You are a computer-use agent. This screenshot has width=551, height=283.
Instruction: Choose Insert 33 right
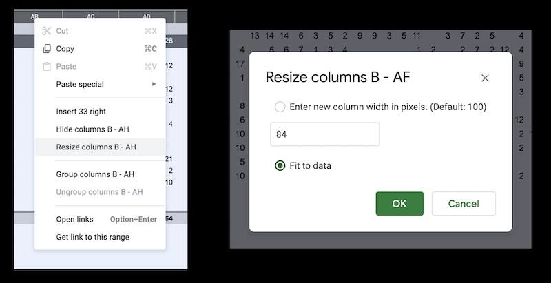81,112
